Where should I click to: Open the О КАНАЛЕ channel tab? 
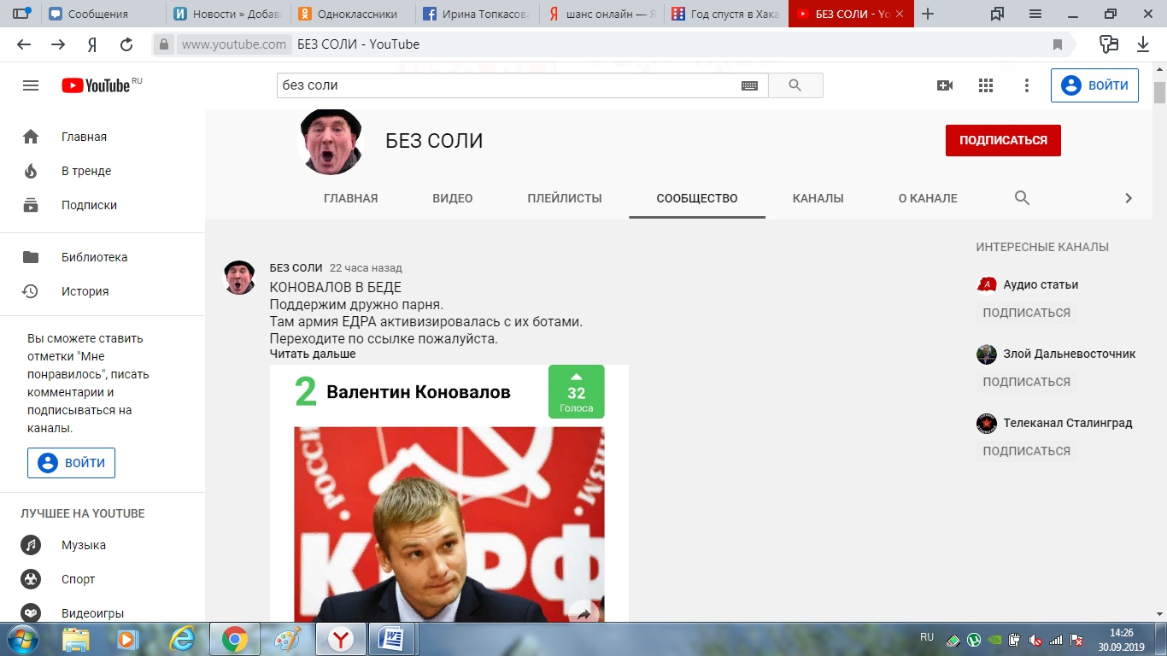(928, 198)
